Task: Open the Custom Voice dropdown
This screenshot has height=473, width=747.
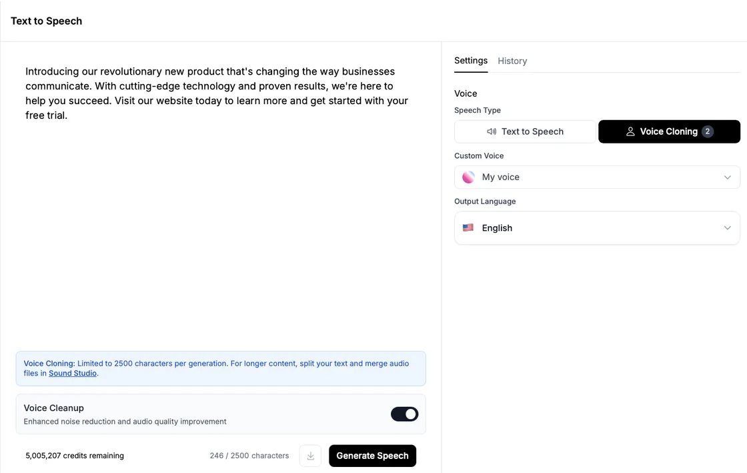Action: [596, 177]
